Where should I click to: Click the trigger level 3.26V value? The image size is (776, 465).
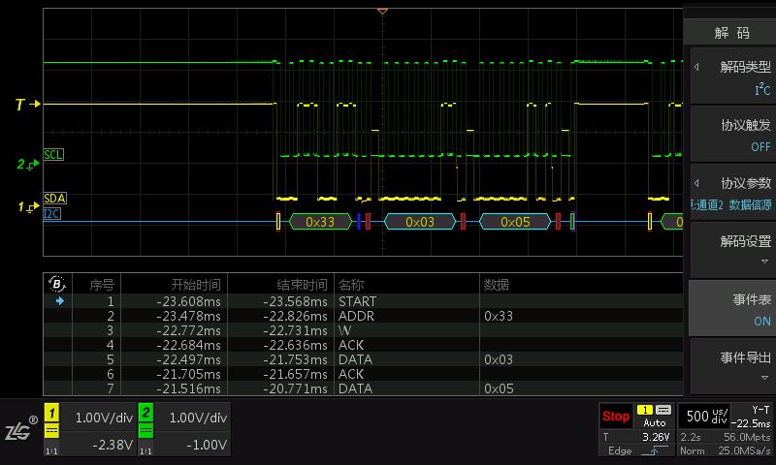tap(656, 437)
